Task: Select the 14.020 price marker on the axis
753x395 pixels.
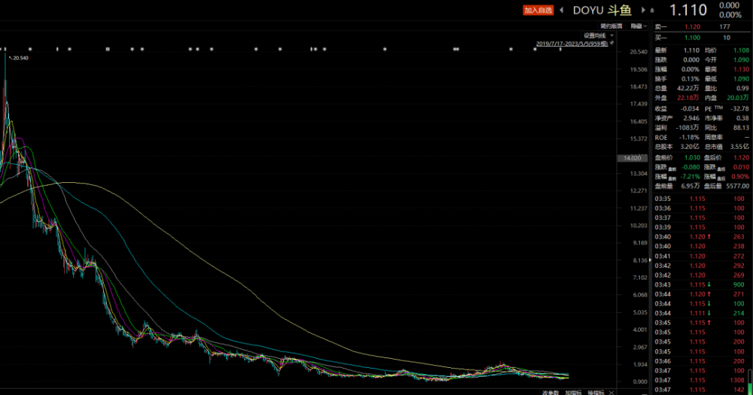Action: point(632,158)
